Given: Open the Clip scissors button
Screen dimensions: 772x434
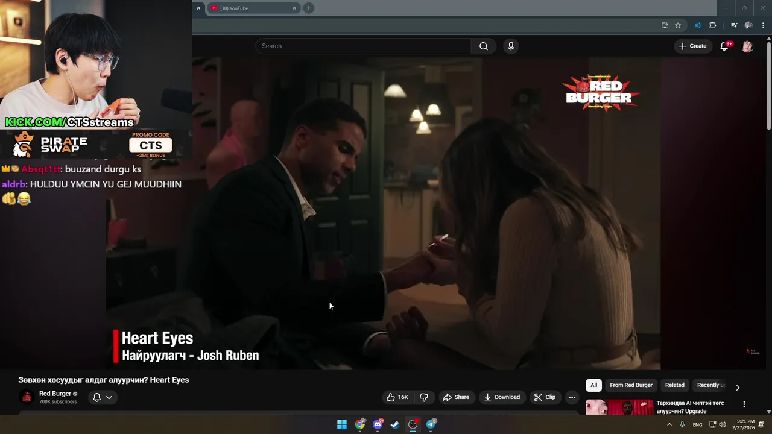Looking at the screenshot, I should (x=545, y=397).
